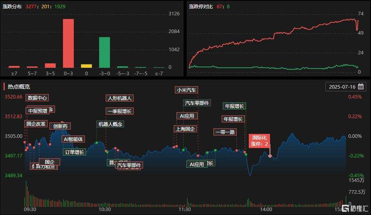Select the AI智能体 label

73,139
